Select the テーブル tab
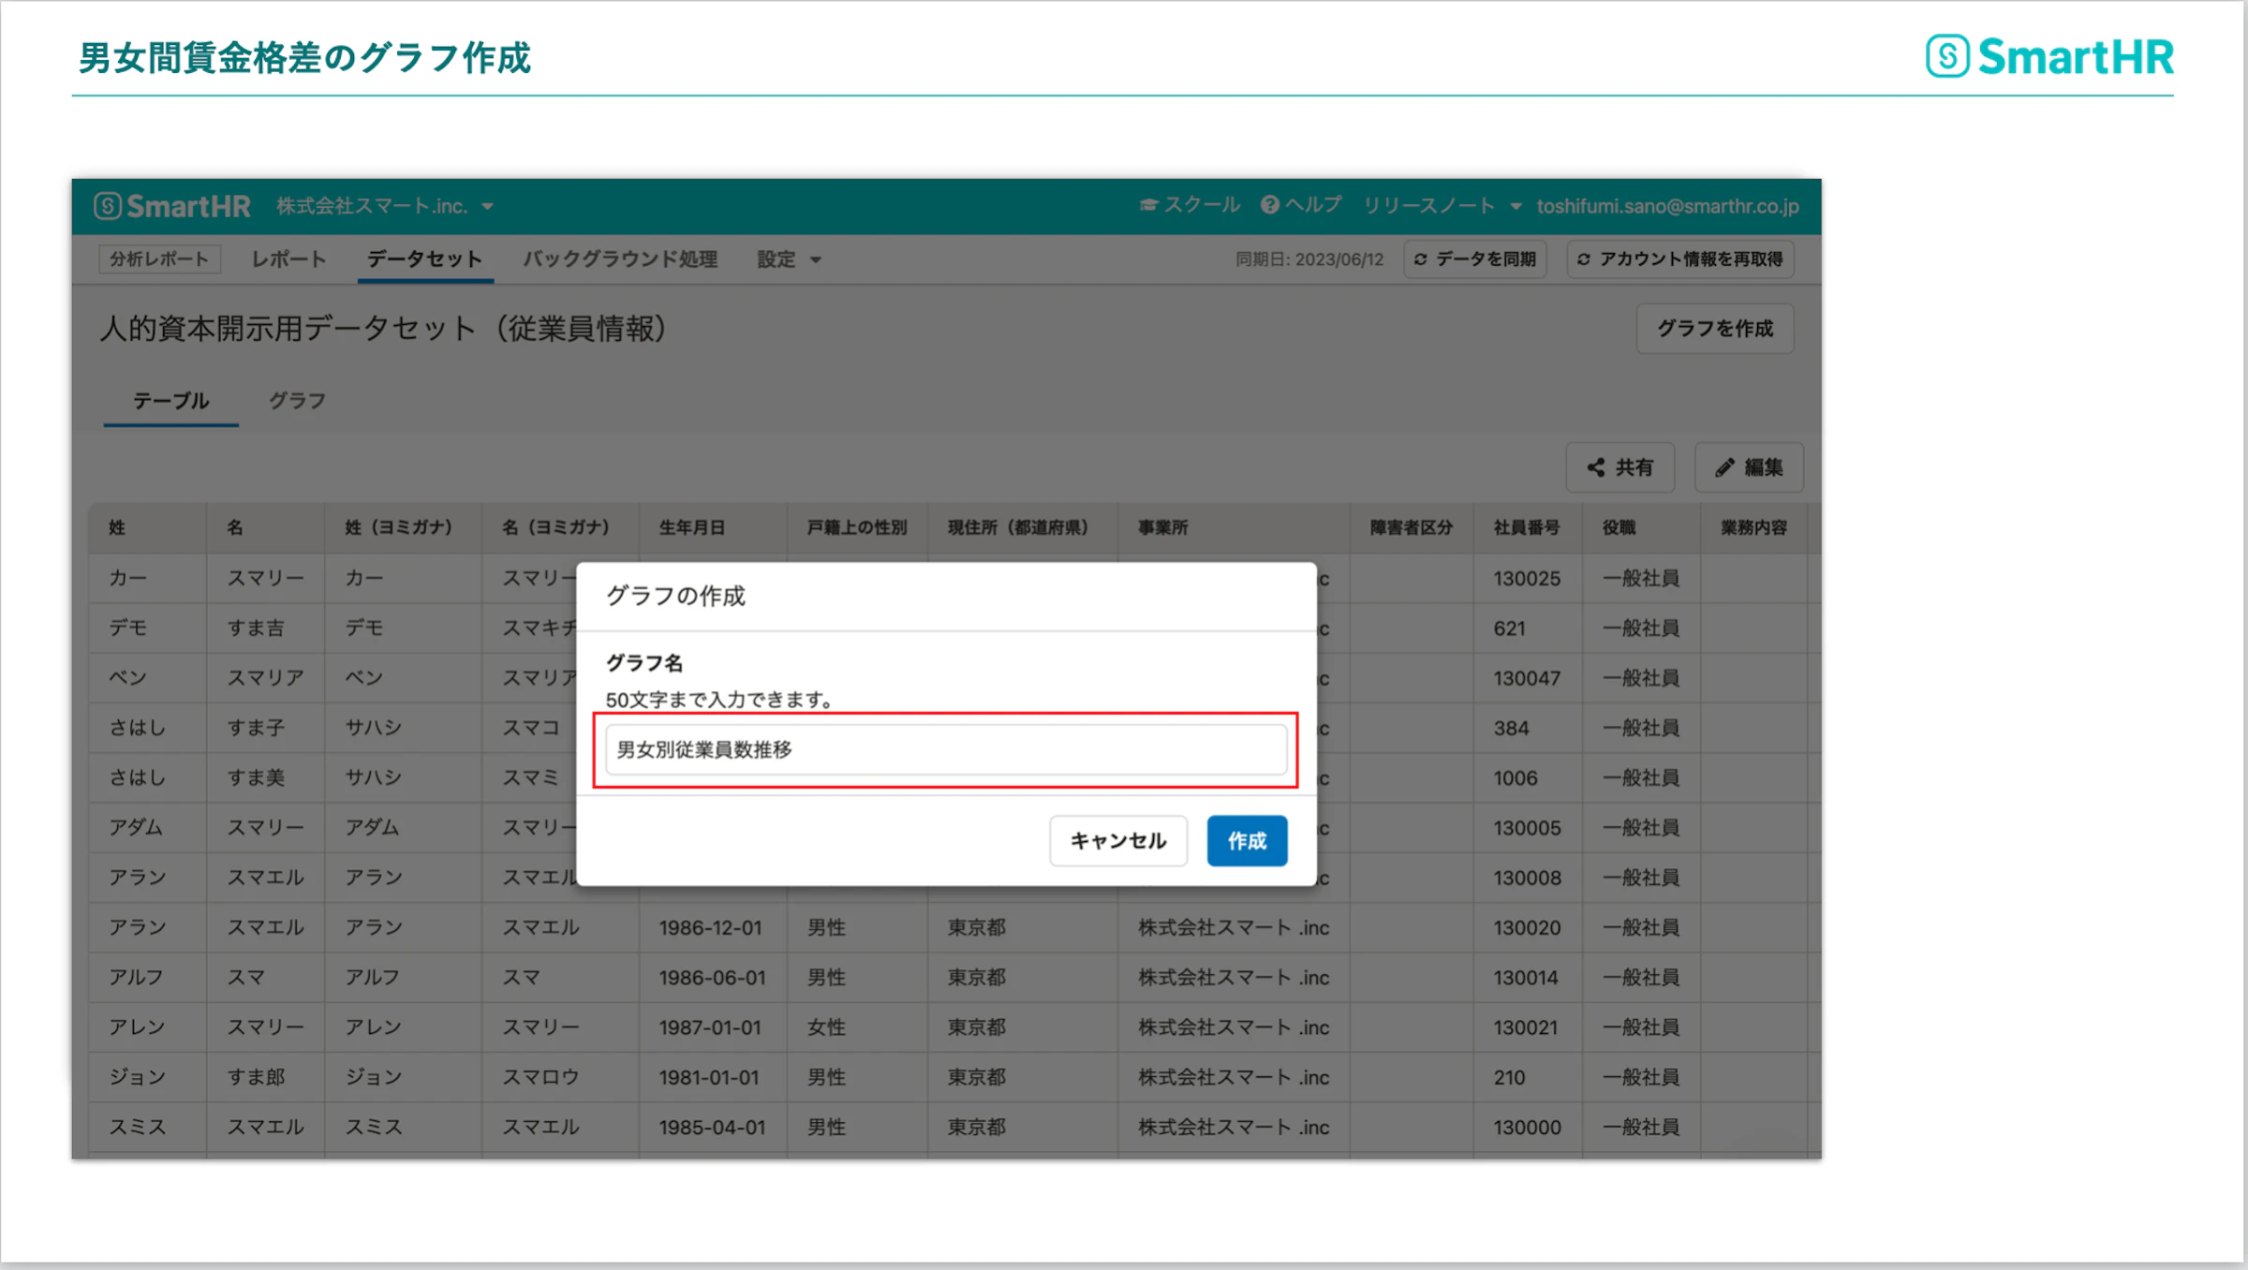The width and height of the screenshot is (2248, 1270). pos(170,401)
